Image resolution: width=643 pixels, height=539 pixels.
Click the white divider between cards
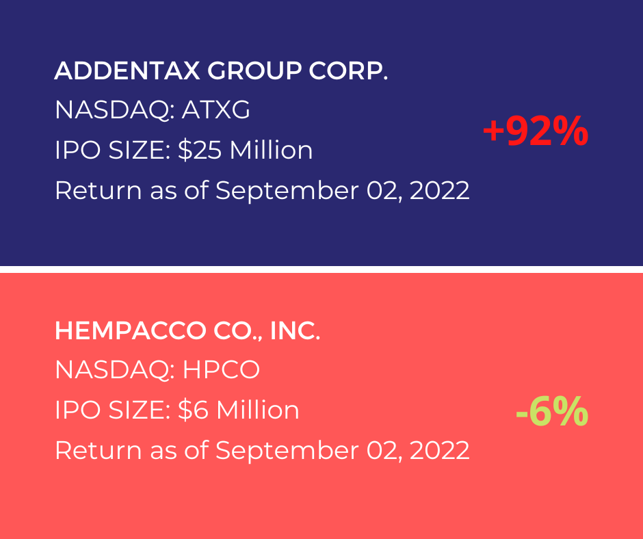click(321, 269)
